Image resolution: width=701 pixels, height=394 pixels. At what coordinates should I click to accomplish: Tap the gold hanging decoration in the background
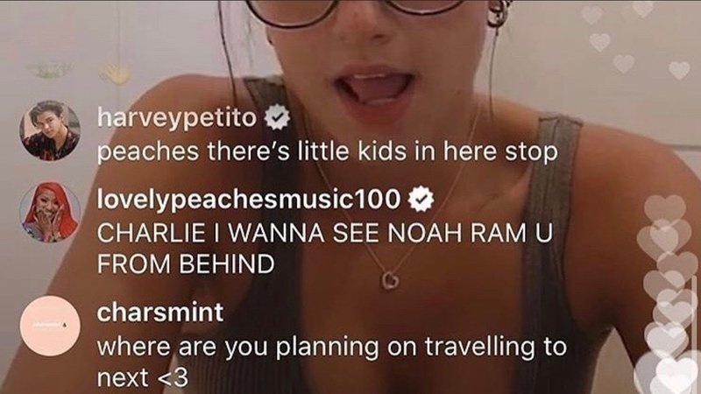click(116, 73)
